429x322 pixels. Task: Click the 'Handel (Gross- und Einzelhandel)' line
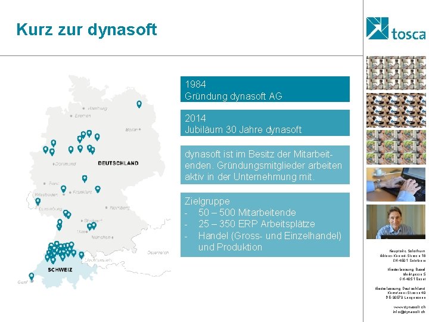pyautogui.click(x=270, y=236)
